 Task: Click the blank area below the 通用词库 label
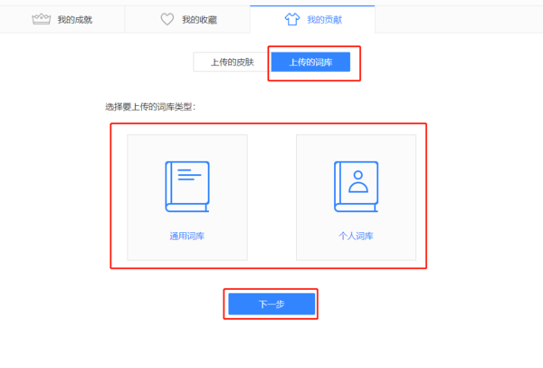[187, 250]
